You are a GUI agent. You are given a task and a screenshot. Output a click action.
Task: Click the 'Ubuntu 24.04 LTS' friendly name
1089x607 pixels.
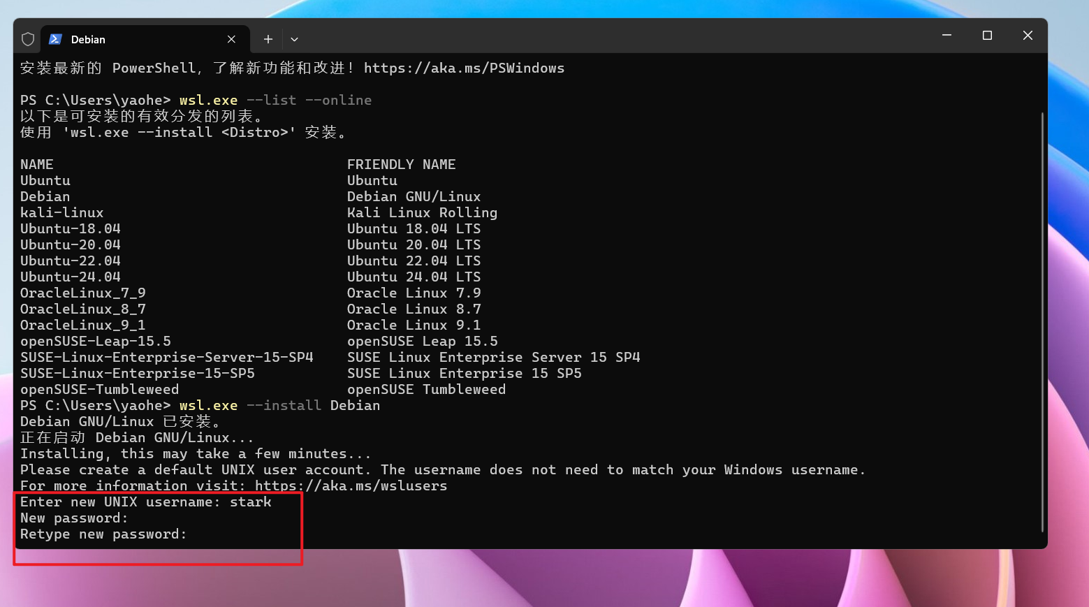(414, 277)
